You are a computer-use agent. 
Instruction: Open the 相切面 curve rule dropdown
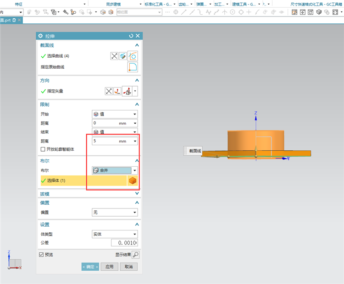coord(139,12)
